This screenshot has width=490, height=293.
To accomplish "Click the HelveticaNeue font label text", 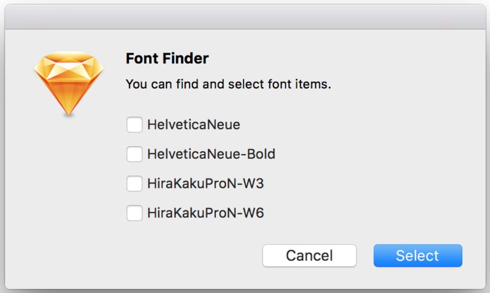I will (193, 124).
